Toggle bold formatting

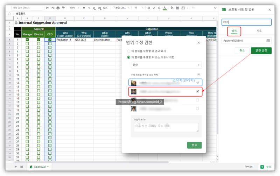coord(148,8)
